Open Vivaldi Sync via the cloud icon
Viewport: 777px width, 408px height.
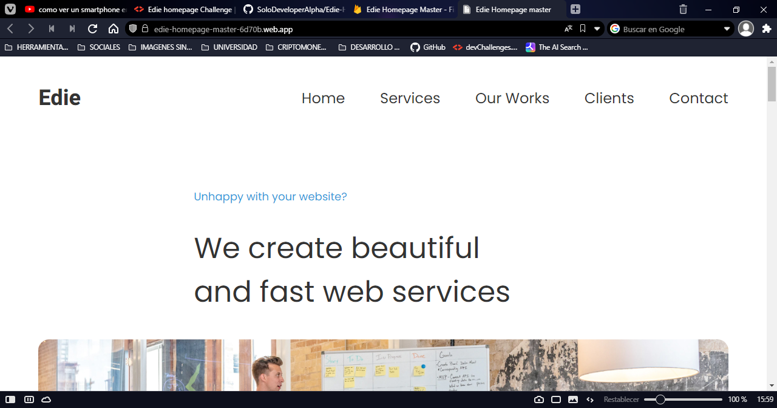[46, 399]
